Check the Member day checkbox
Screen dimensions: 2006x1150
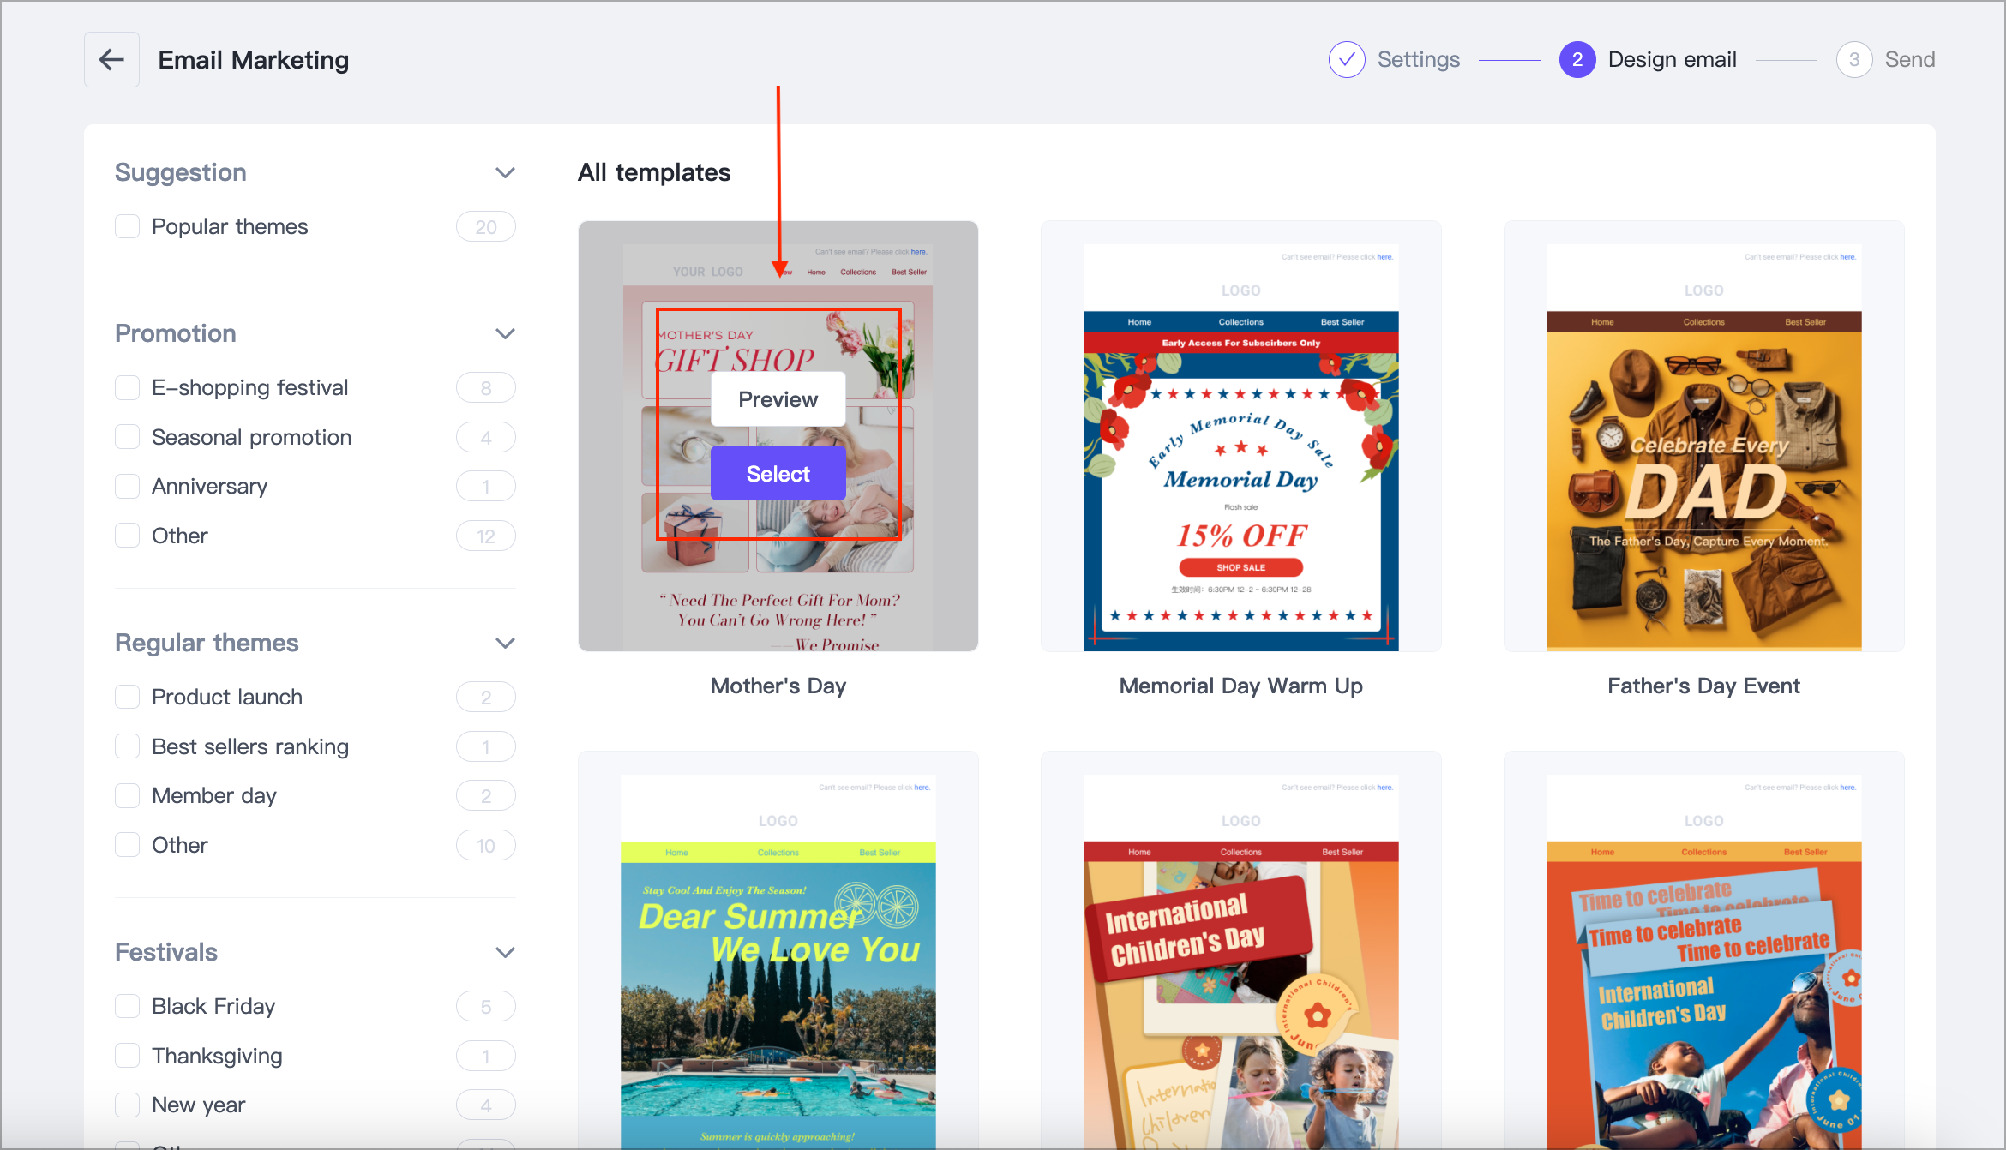click(128, 795)
